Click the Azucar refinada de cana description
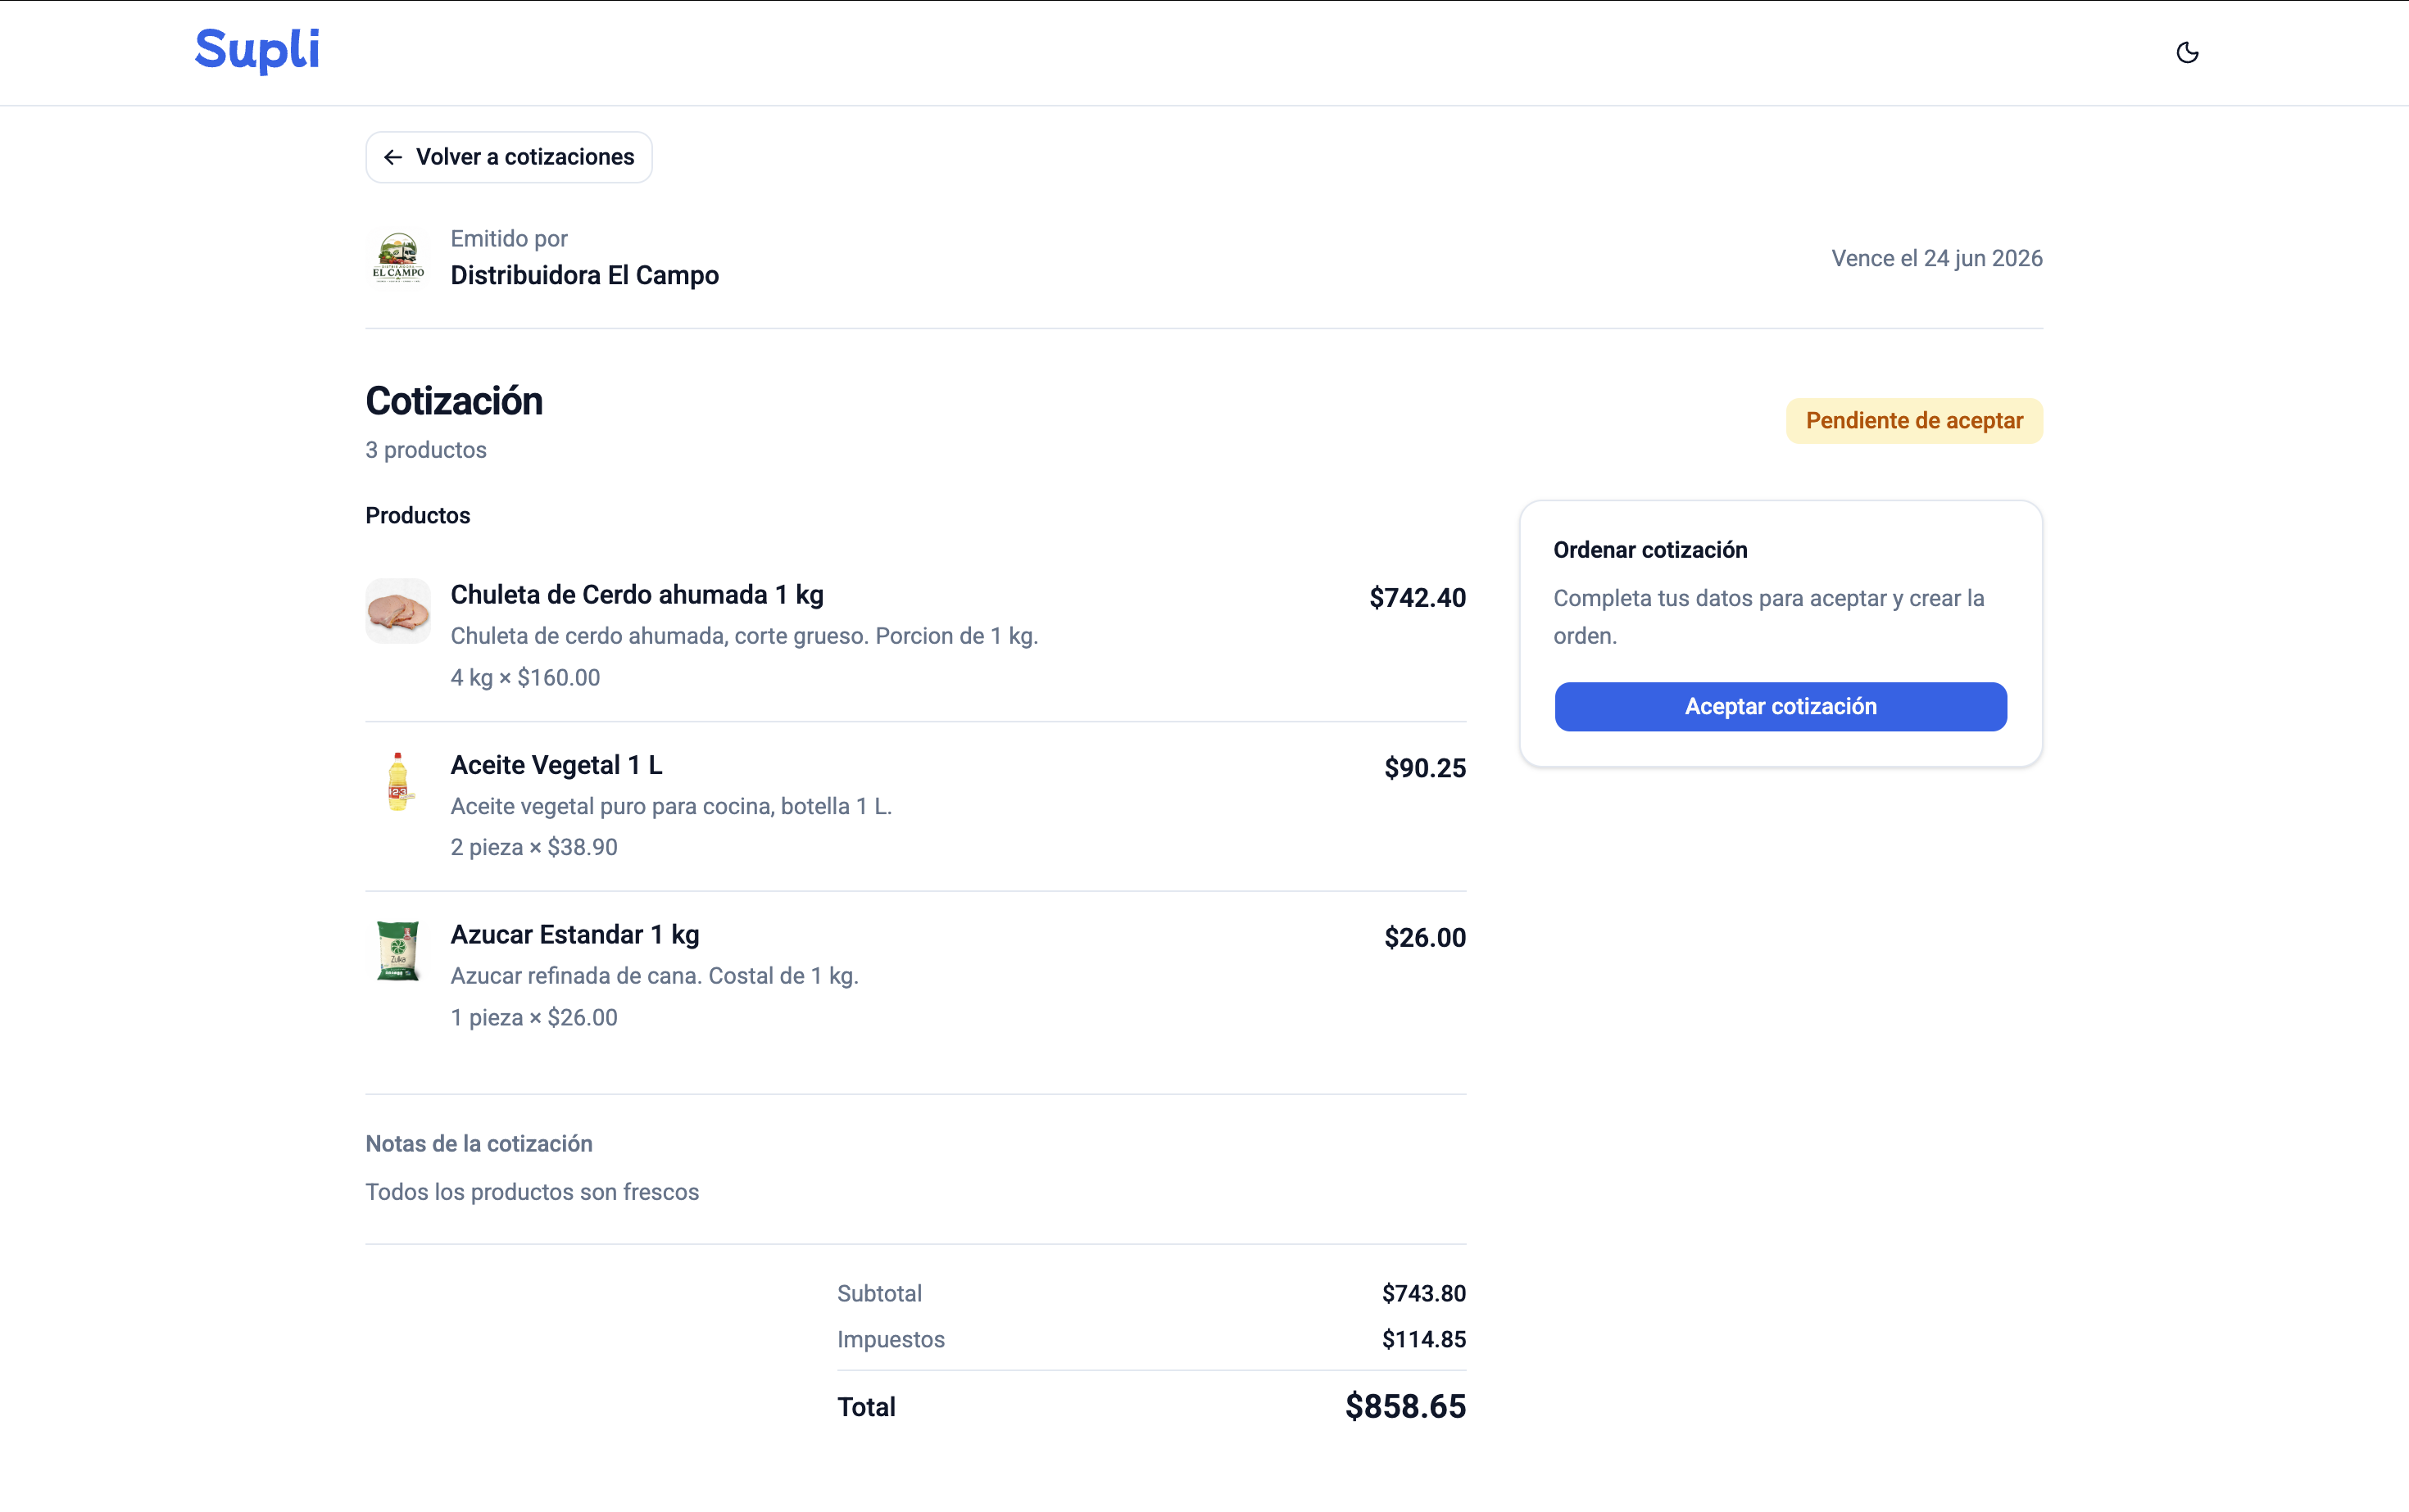2409x1512 pixels. [x=654, y=976]
